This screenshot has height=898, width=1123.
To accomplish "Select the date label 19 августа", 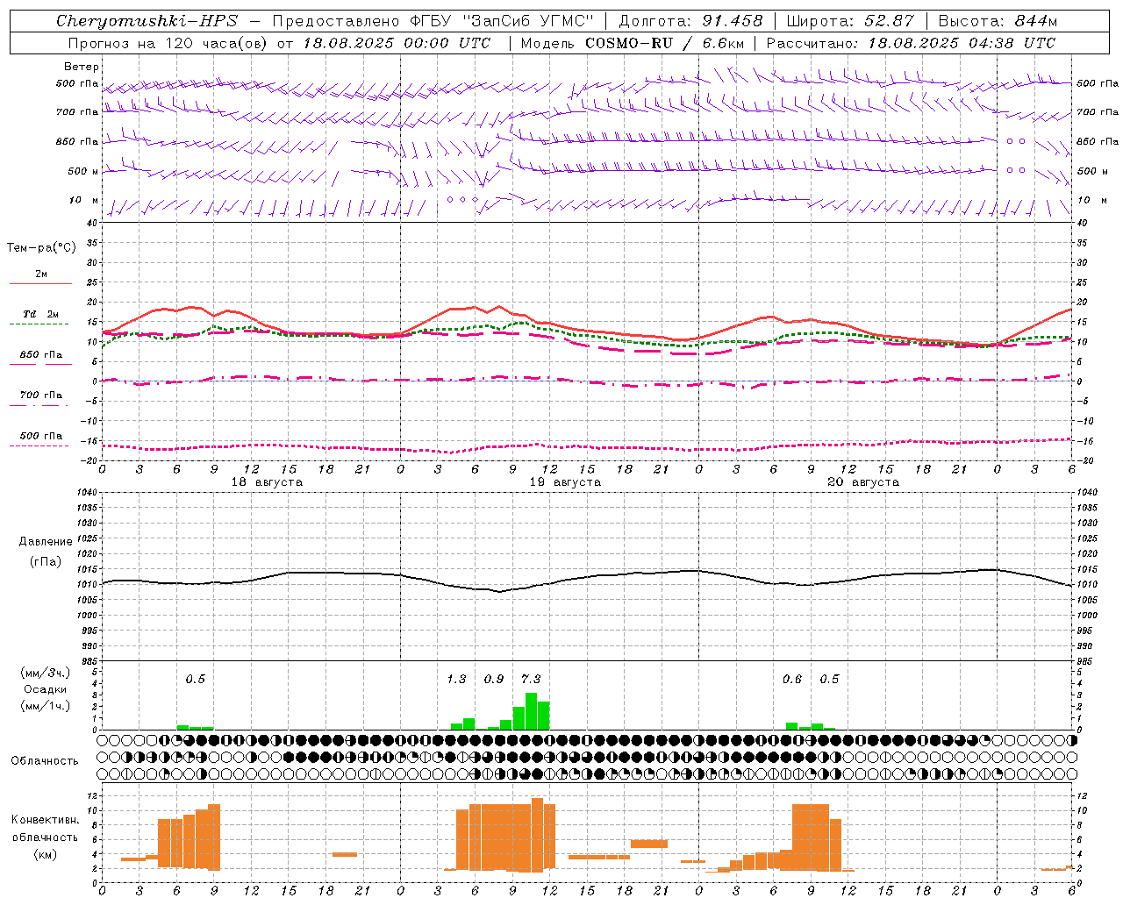I will pos(565,482).
